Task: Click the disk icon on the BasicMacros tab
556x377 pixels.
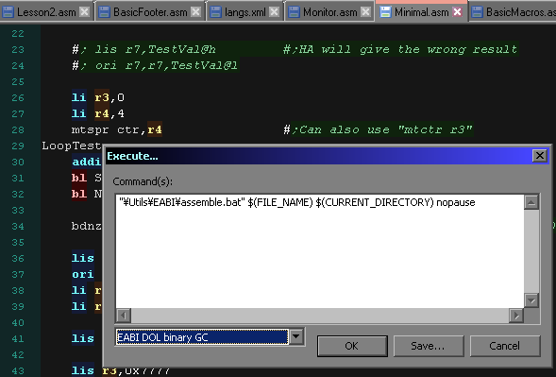Action: tap(478, 12)
